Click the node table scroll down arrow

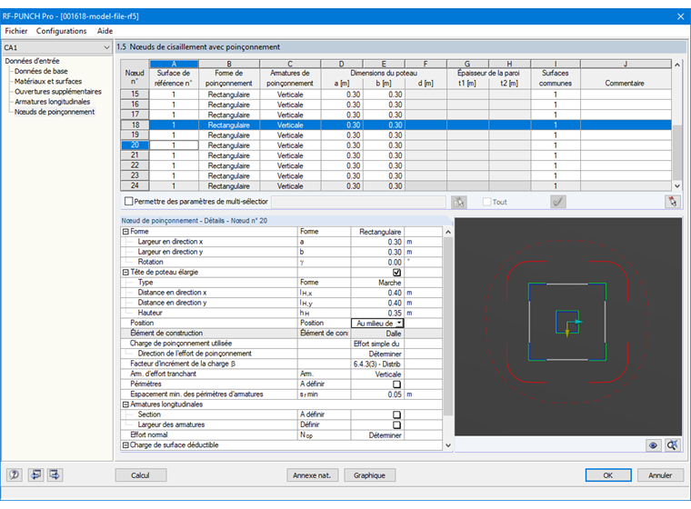[677, 186]
